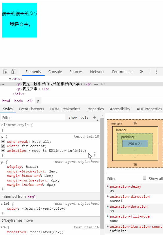Open the Network tab

pos(97,72)
